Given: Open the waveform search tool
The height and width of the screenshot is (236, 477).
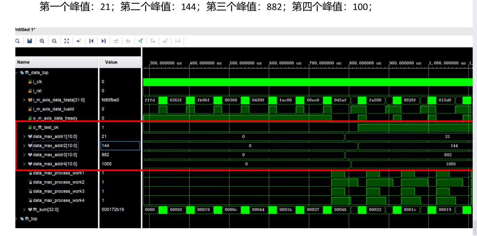Looking at the screenshot, I should coord(18,41).
